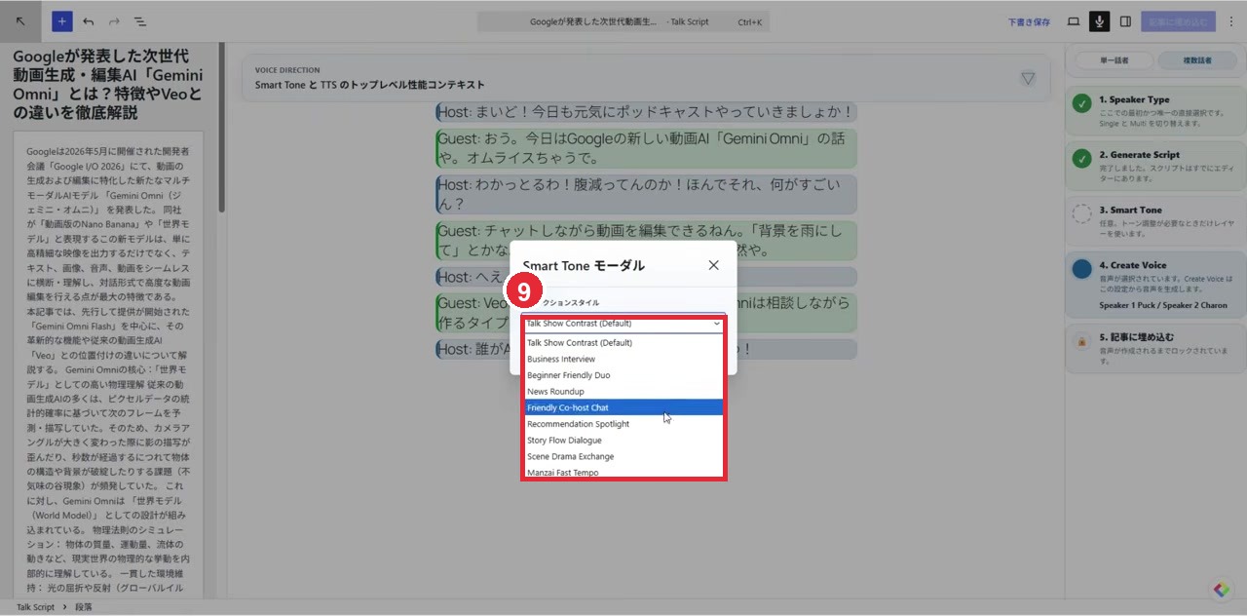Viewport: 1247px width, 616px height.
Task: Click the dashed circle on Smart Tone step
Action: (1081, 213)
